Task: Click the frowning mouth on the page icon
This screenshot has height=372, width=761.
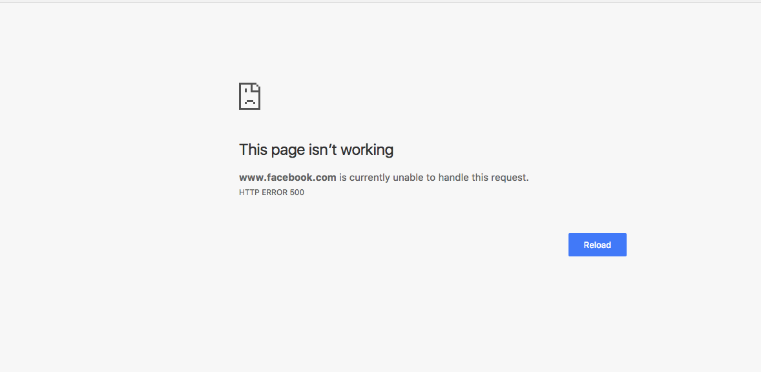Action: [x=249, y=101]
